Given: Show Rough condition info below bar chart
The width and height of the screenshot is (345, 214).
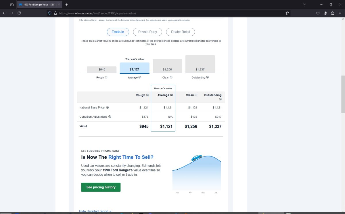Looking at the screenshot, I should (x=106, y=77).
